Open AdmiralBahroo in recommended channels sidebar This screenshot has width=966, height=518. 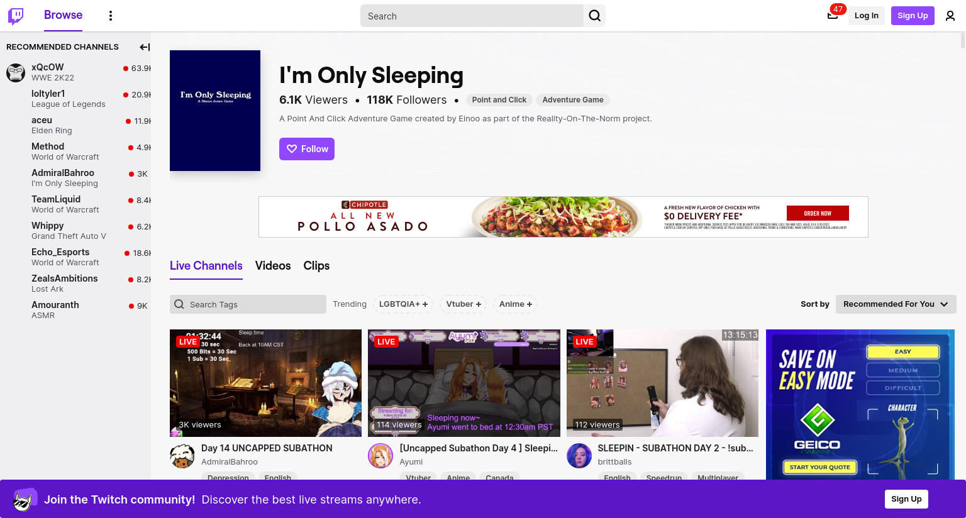click(75, 178)
